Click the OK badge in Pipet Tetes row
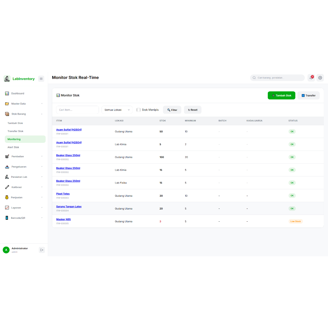 (x=292, y=196)
